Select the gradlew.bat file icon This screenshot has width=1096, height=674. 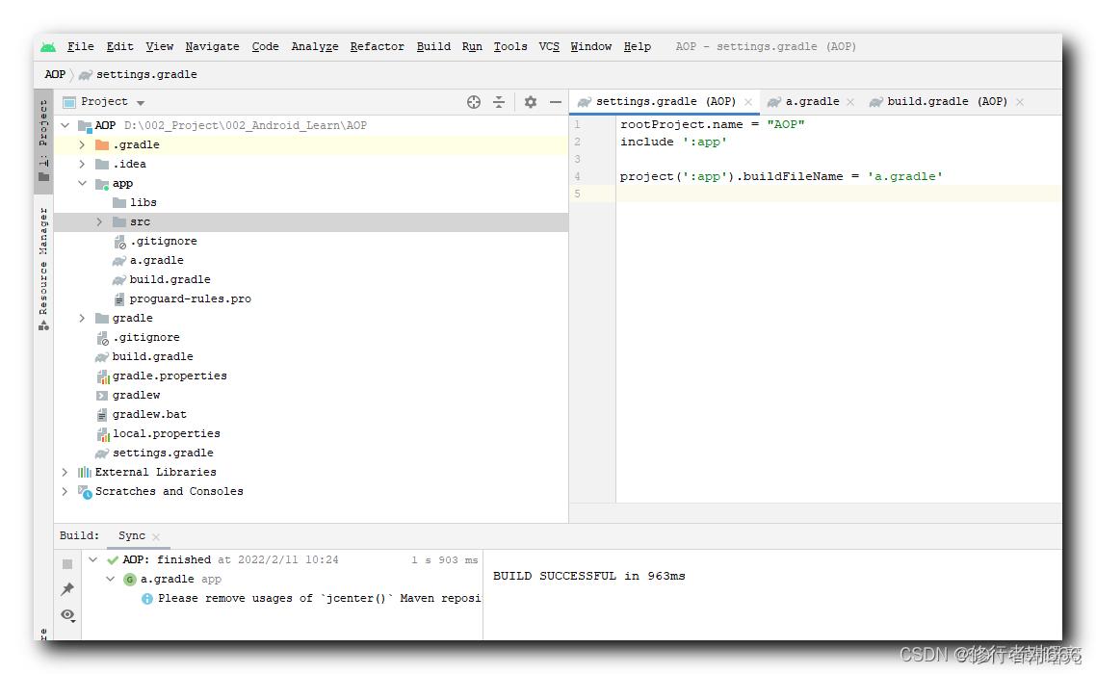point(103,414)
